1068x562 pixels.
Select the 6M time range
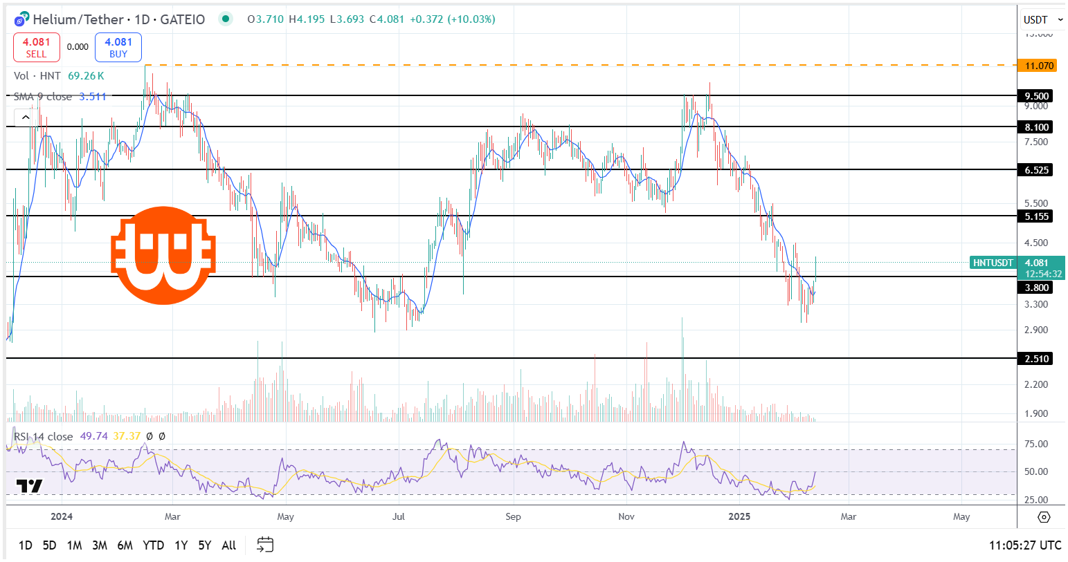pos(125,545)
